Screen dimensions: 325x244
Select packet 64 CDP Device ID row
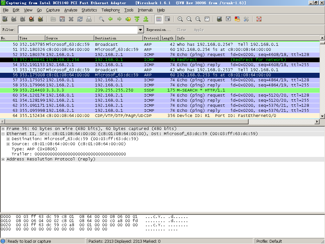tap(160, 116)
